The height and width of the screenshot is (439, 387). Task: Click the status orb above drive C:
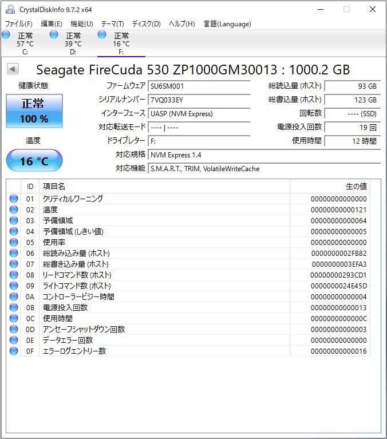[x=6, y=35]
